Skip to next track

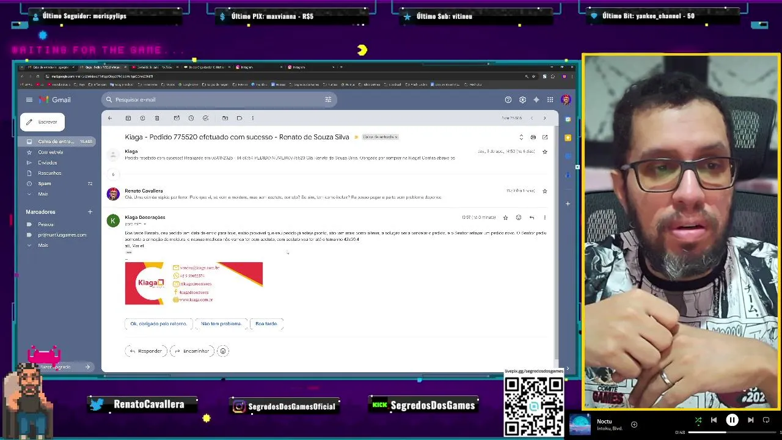tap(751, 420)
